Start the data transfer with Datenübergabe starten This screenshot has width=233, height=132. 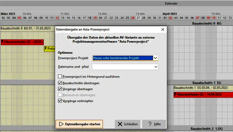point(79,124)
